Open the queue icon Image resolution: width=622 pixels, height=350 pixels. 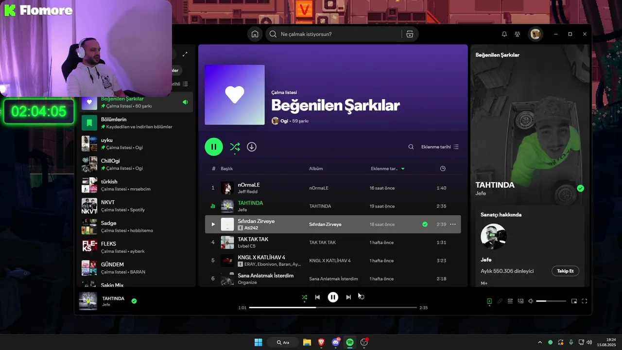(x=510, y=301)
